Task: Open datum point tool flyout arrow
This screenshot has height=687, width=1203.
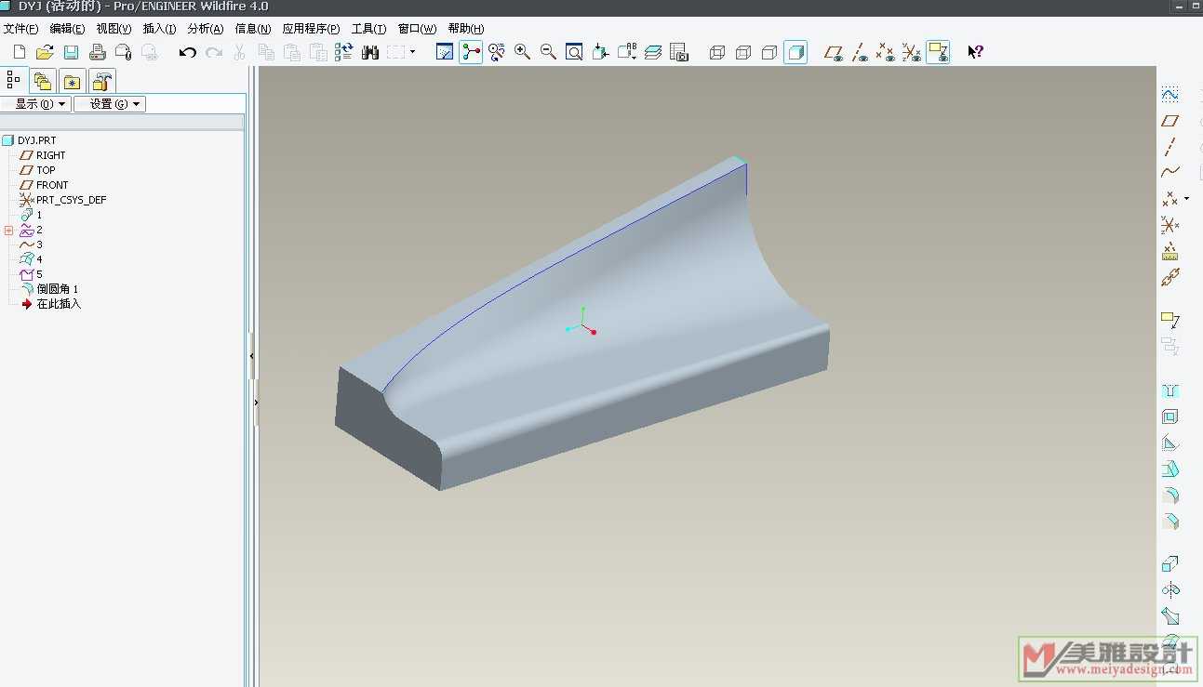Action: pos(1186,198)
